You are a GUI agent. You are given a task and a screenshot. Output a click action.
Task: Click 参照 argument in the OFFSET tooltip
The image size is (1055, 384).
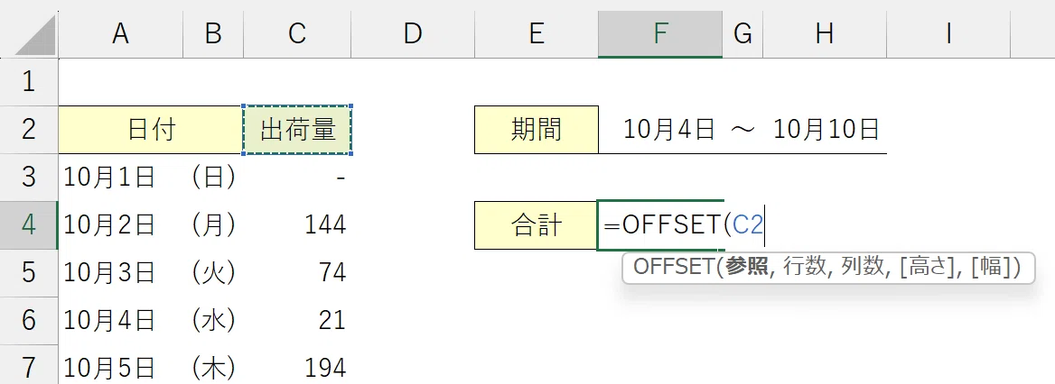(x=746, y=268)
